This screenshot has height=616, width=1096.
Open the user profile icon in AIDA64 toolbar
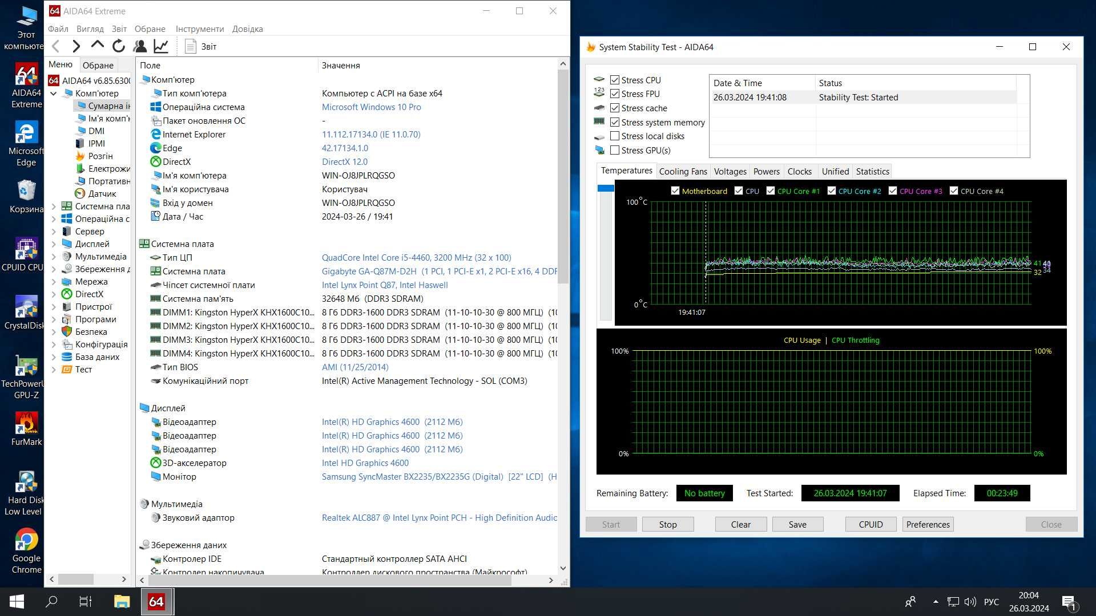[x=140, y=46]
